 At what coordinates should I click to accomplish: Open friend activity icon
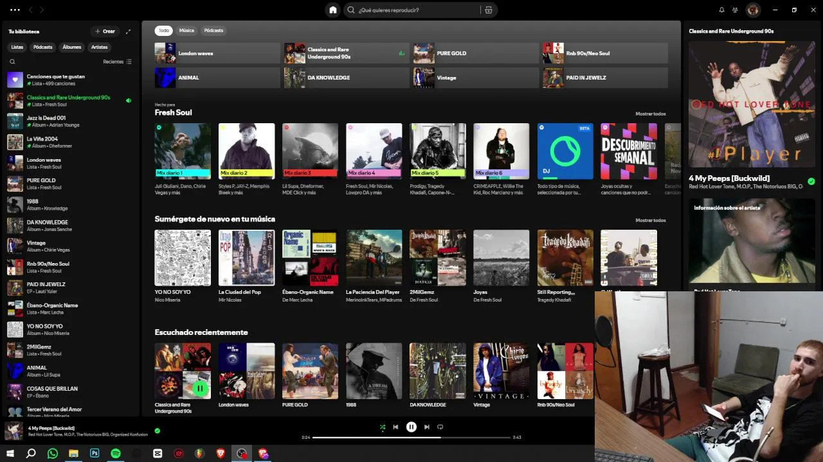736,10
